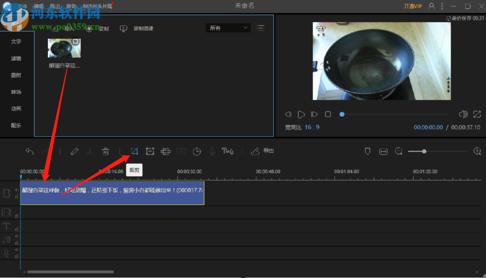This screenshot has height=278, width=486.
Task: Click the 开通VIP link
Action: [x=412, y=6]
